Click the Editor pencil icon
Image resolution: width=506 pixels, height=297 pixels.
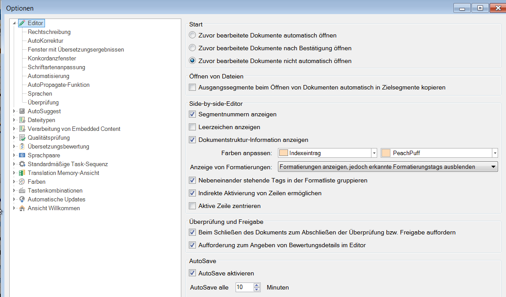point(22,23)
